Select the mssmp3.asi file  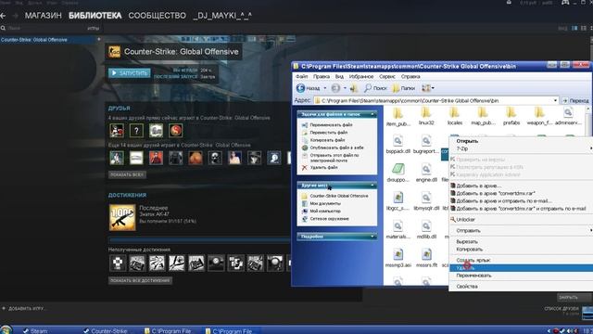[397, 259]
